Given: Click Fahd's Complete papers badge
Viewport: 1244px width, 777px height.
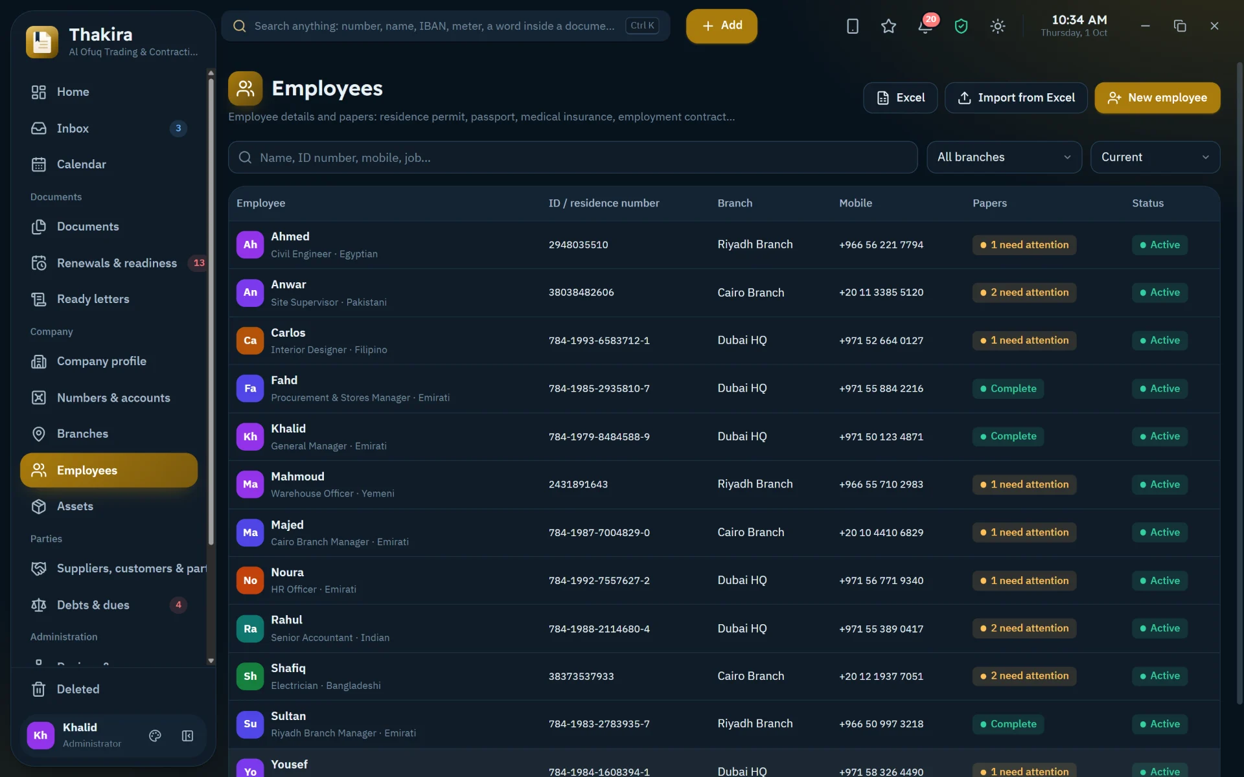Looking at the screenshot, I should [1008, 388].
